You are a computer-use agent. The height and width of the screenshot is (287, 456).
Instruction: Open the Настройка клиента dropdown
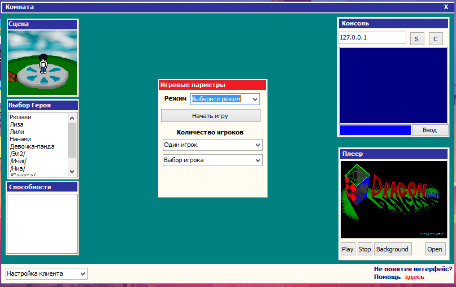click(46, 273)
